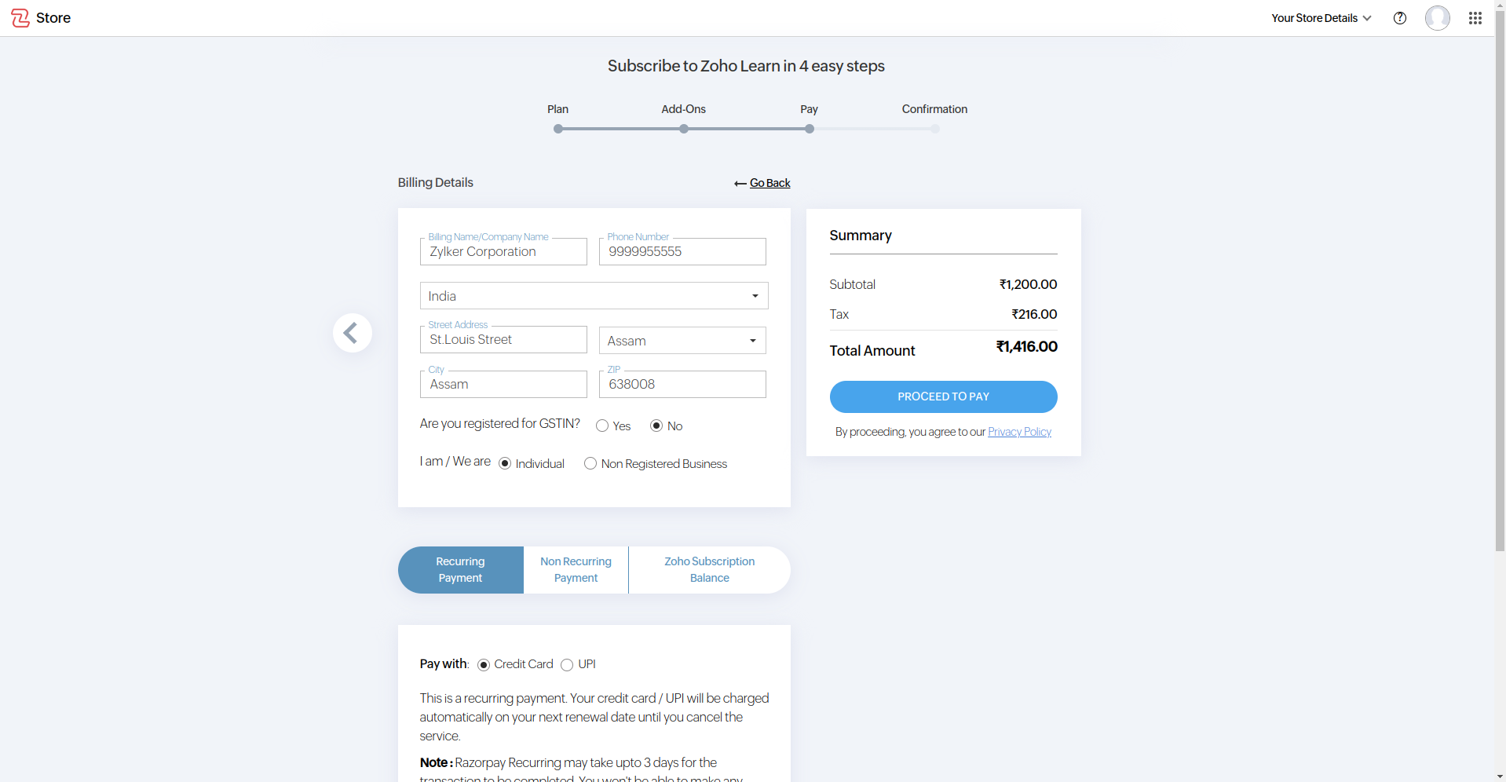Screen dimensions: 1506x782
Task: Click the Billing Details heading
Action: point(436,182)
